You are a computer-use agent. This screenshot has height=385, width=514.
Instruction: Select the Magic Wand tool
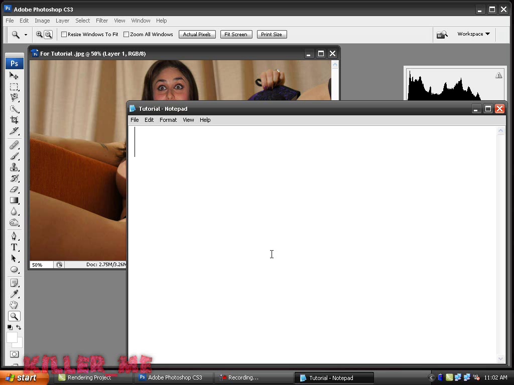[14, 109]
